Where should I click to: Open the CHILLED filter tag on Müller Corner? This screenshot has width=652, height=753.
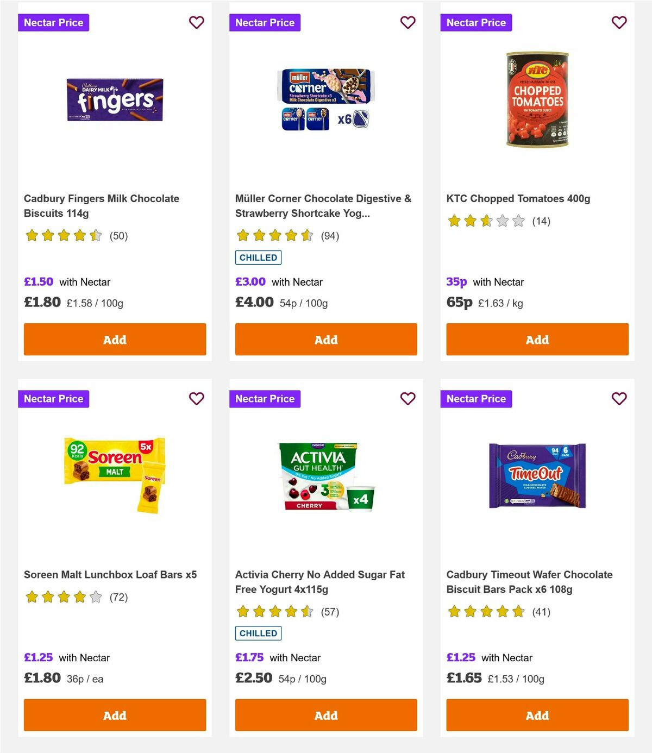[x=258, y=258]
